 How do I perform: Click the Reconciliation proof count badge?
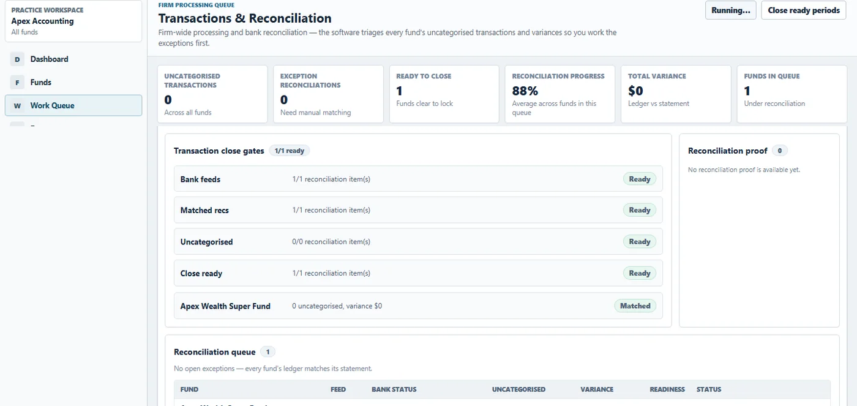click(779, 151)
